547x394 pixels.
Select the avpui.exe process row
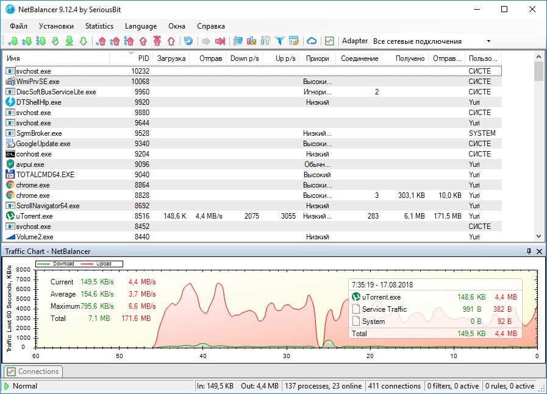[254, 164]
